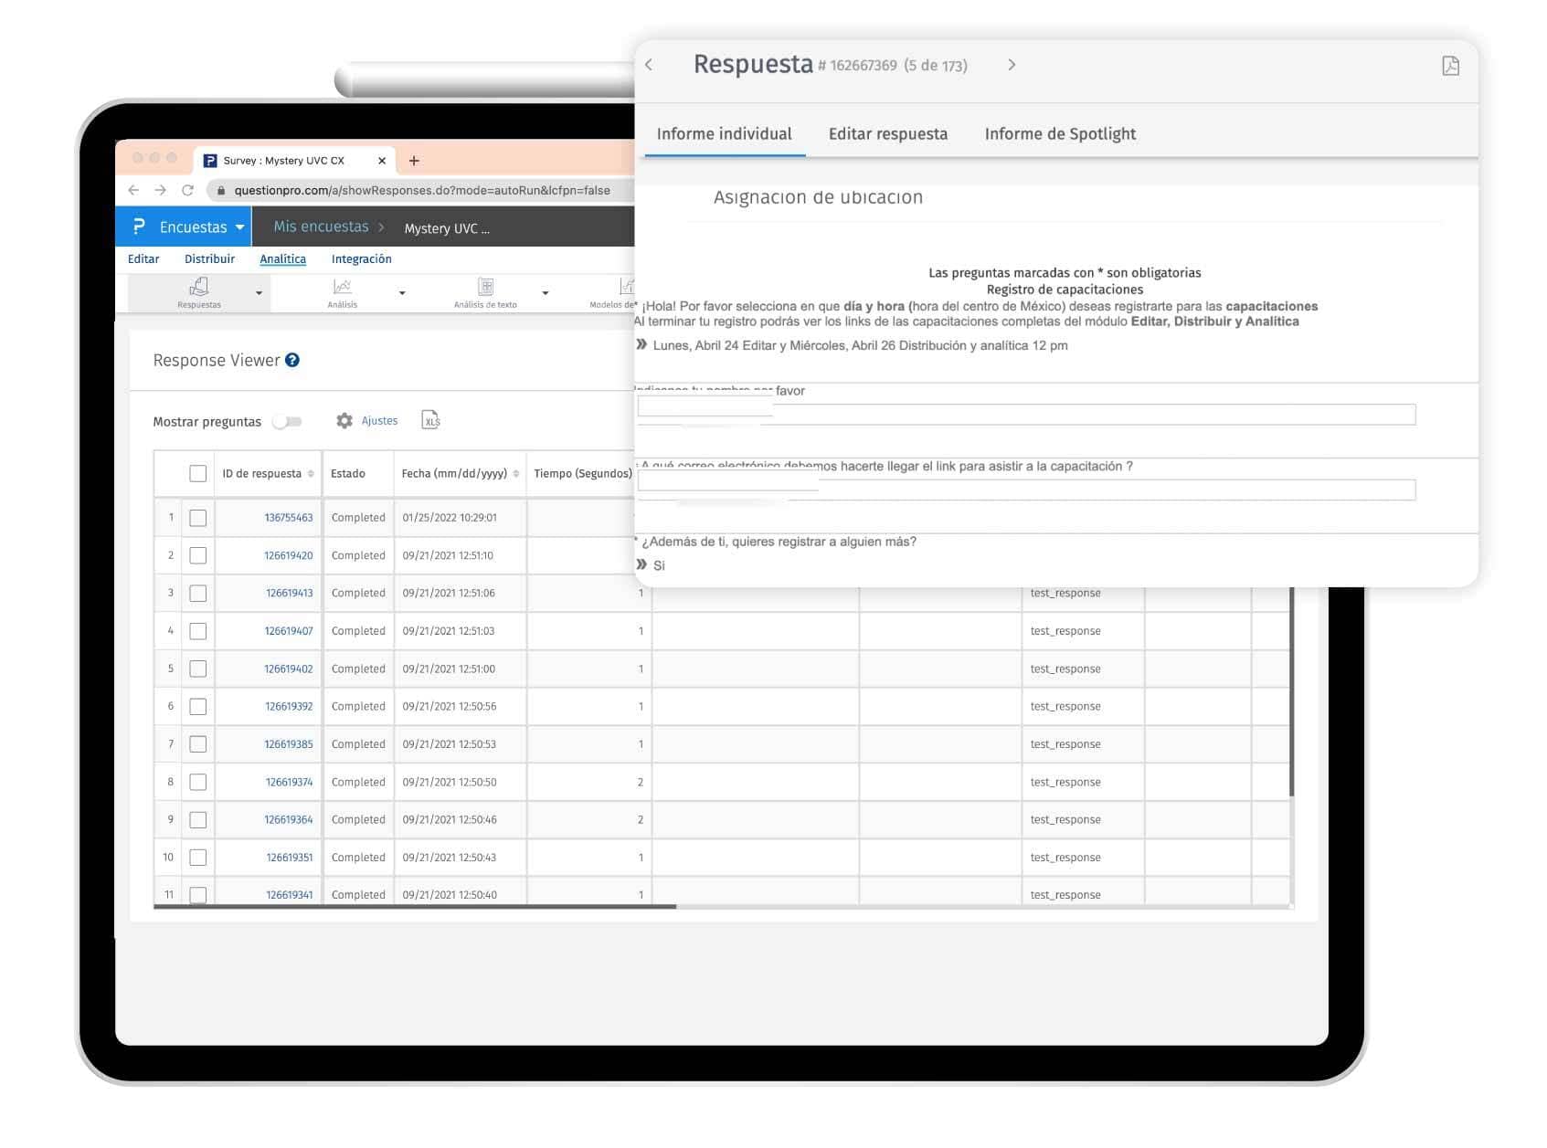Switch to the Integración tab

[x=361, y=259]
